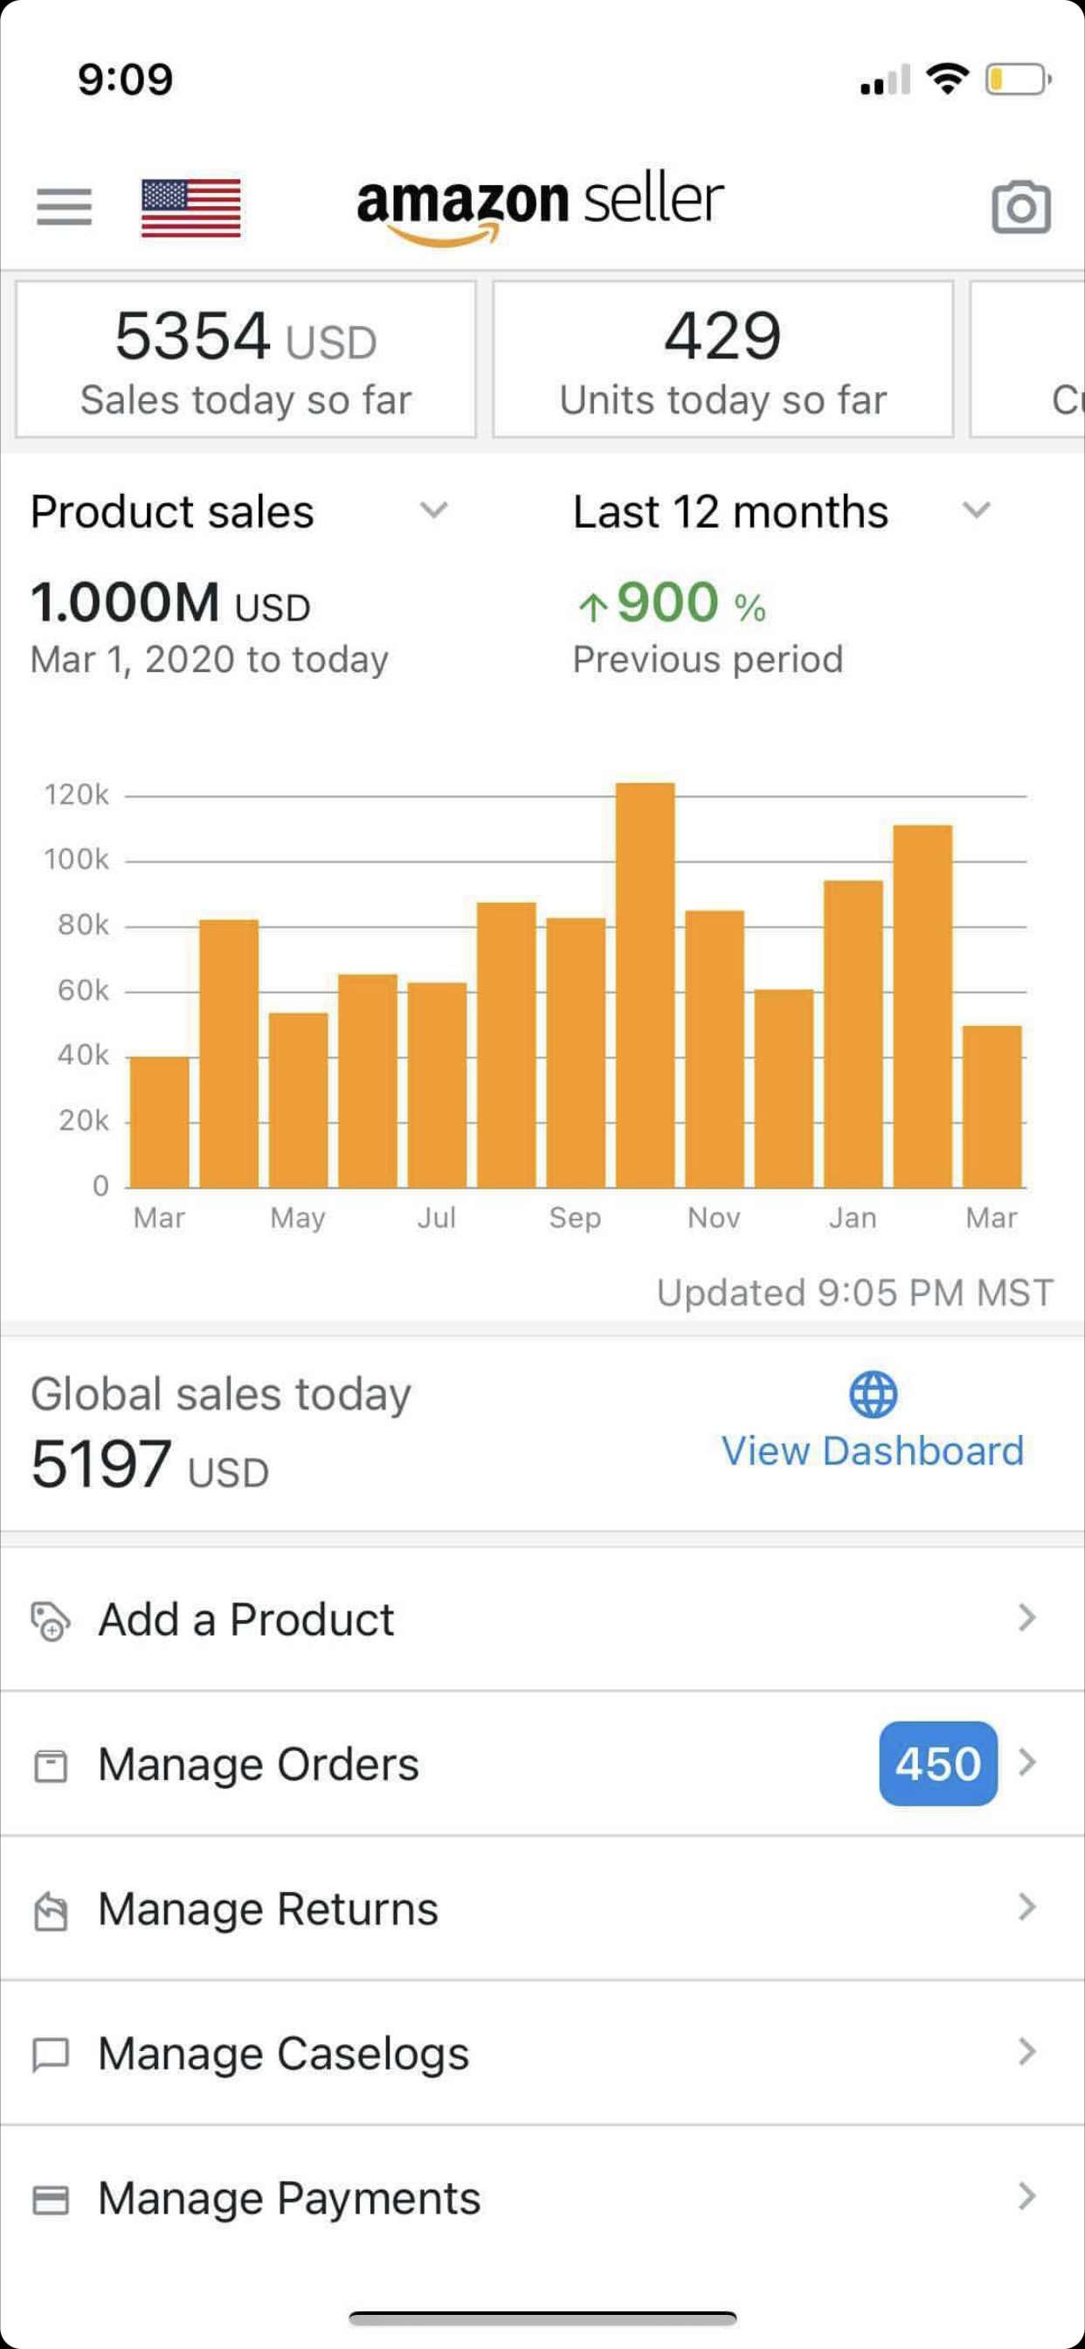Tap the 450 pending orders badge
The height and width of the screenshot is (2349, 1085).
pyautogui.click(x=937, y=1763)
